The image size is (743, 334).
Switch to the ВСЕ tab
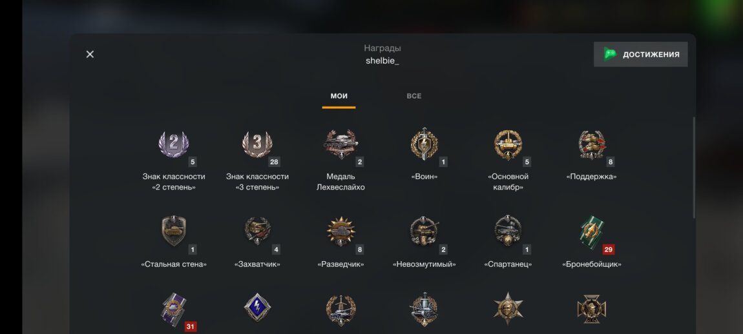pos(413,96)
